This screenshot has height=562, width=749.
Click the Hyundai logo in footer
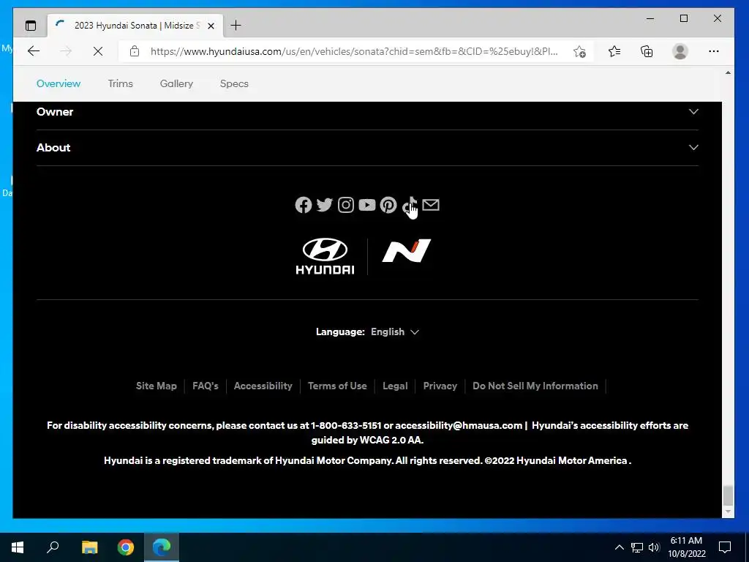pos(325,256)
